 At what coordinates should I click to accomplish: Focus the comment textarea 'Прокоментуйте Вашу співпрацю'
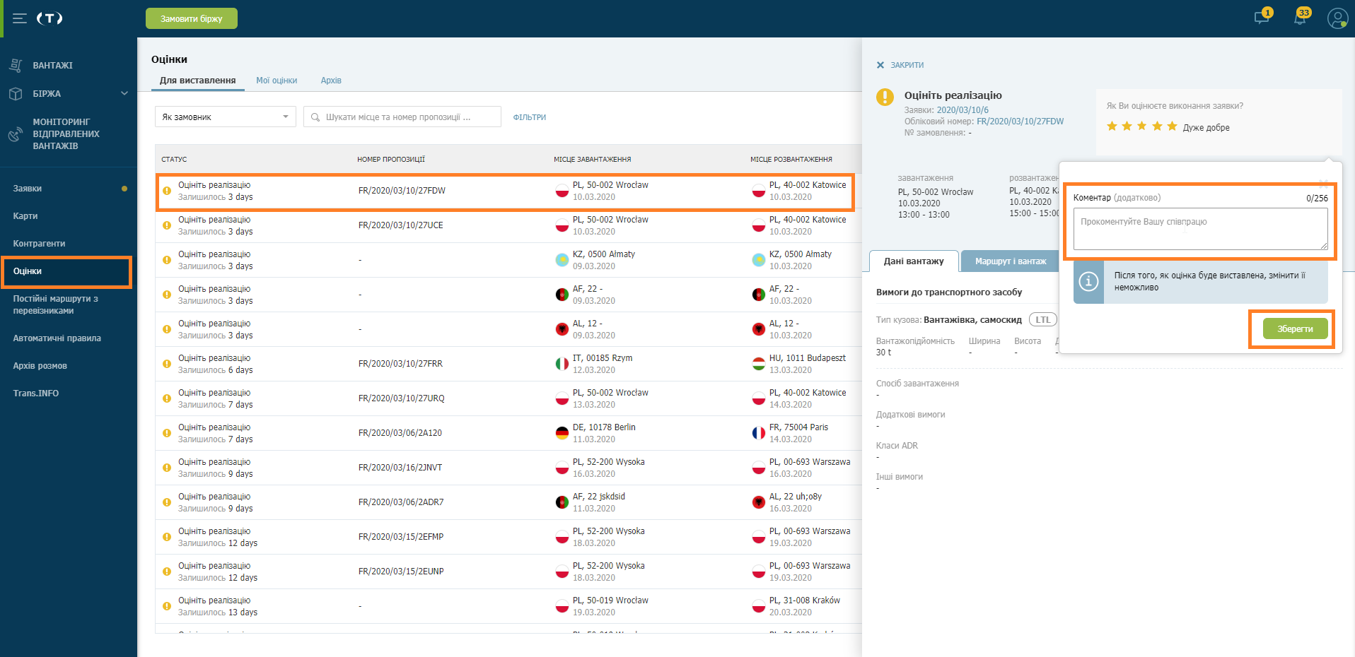pyautogui.click(x=1200, y=229)
